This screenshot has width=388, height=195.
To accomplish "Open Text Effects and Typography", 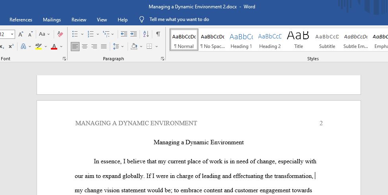I will point(23,46).
